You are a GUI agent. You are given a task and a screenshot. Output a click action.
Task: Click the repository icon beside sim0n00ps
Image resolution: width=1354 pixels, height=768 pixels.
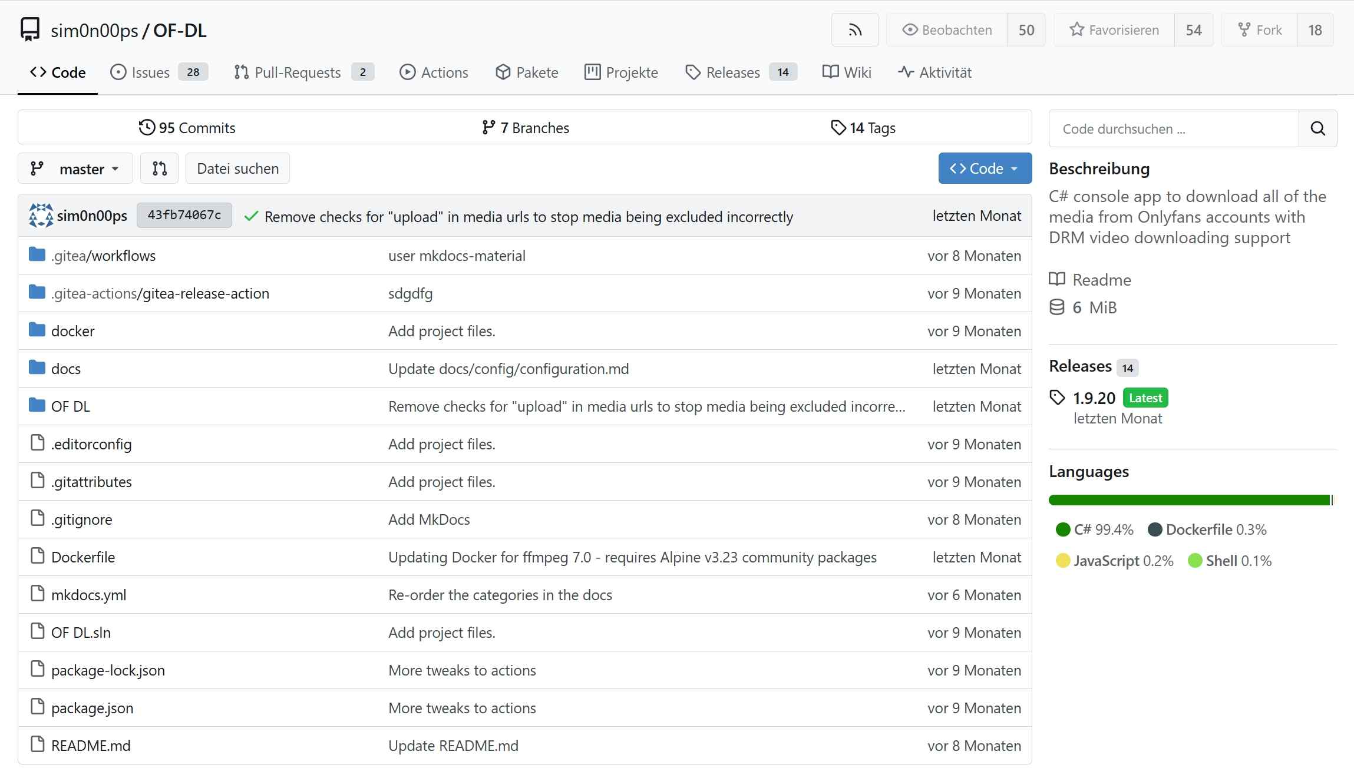tap(29, 30)
